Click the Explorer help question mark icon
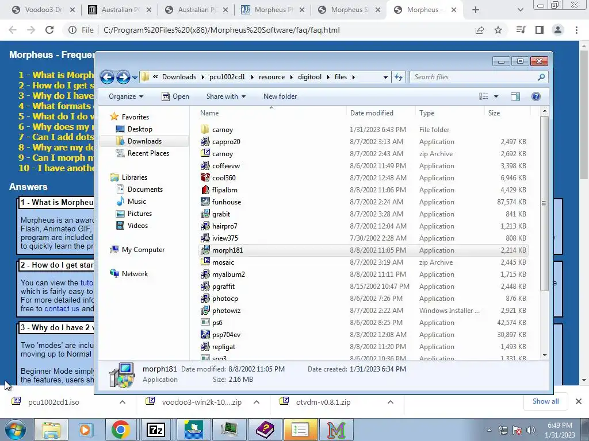 (536, 96)
